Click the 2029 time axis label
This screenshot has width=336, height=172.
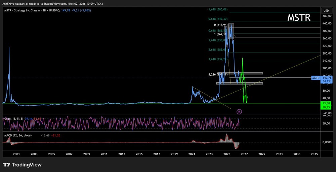(262, 154)
